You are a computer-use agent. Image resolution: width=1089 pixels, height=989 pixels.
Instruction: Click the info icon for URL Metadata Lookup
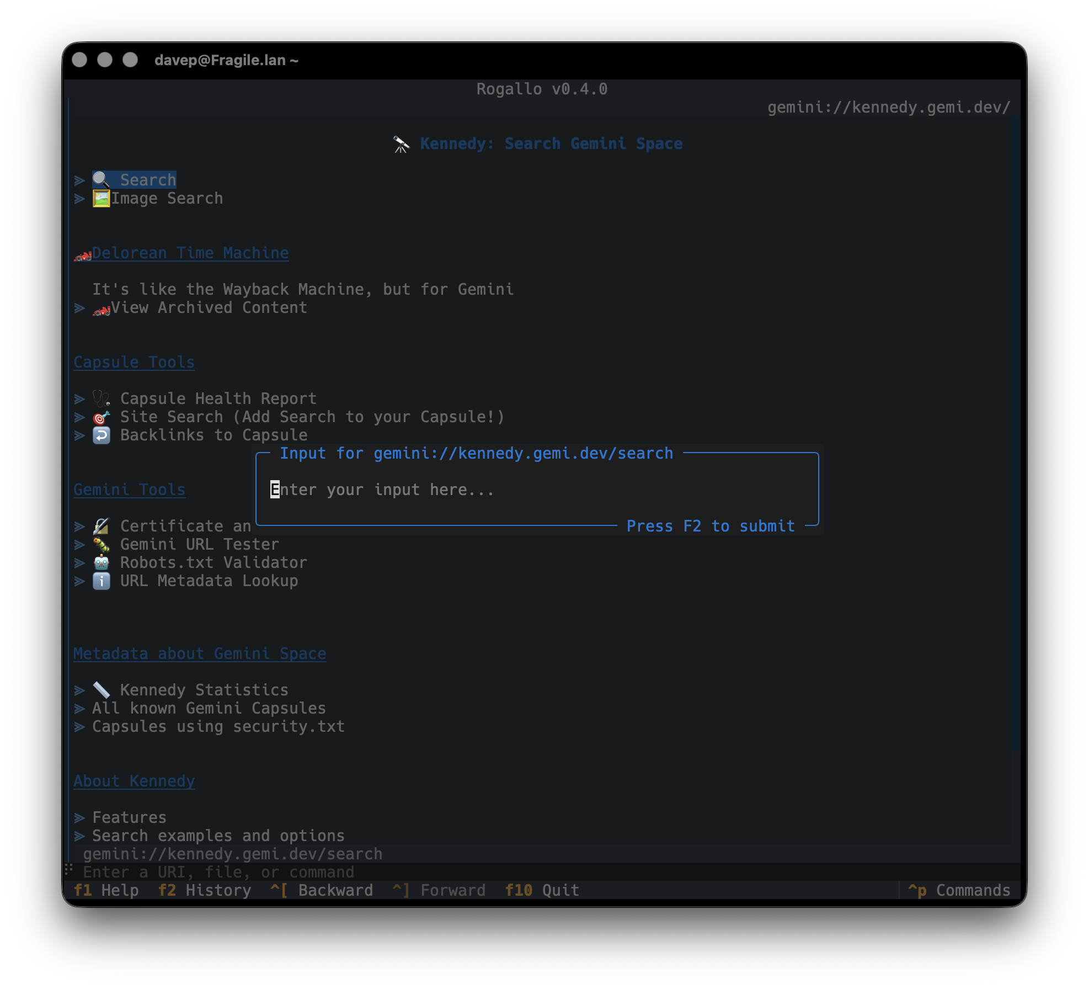101,581
